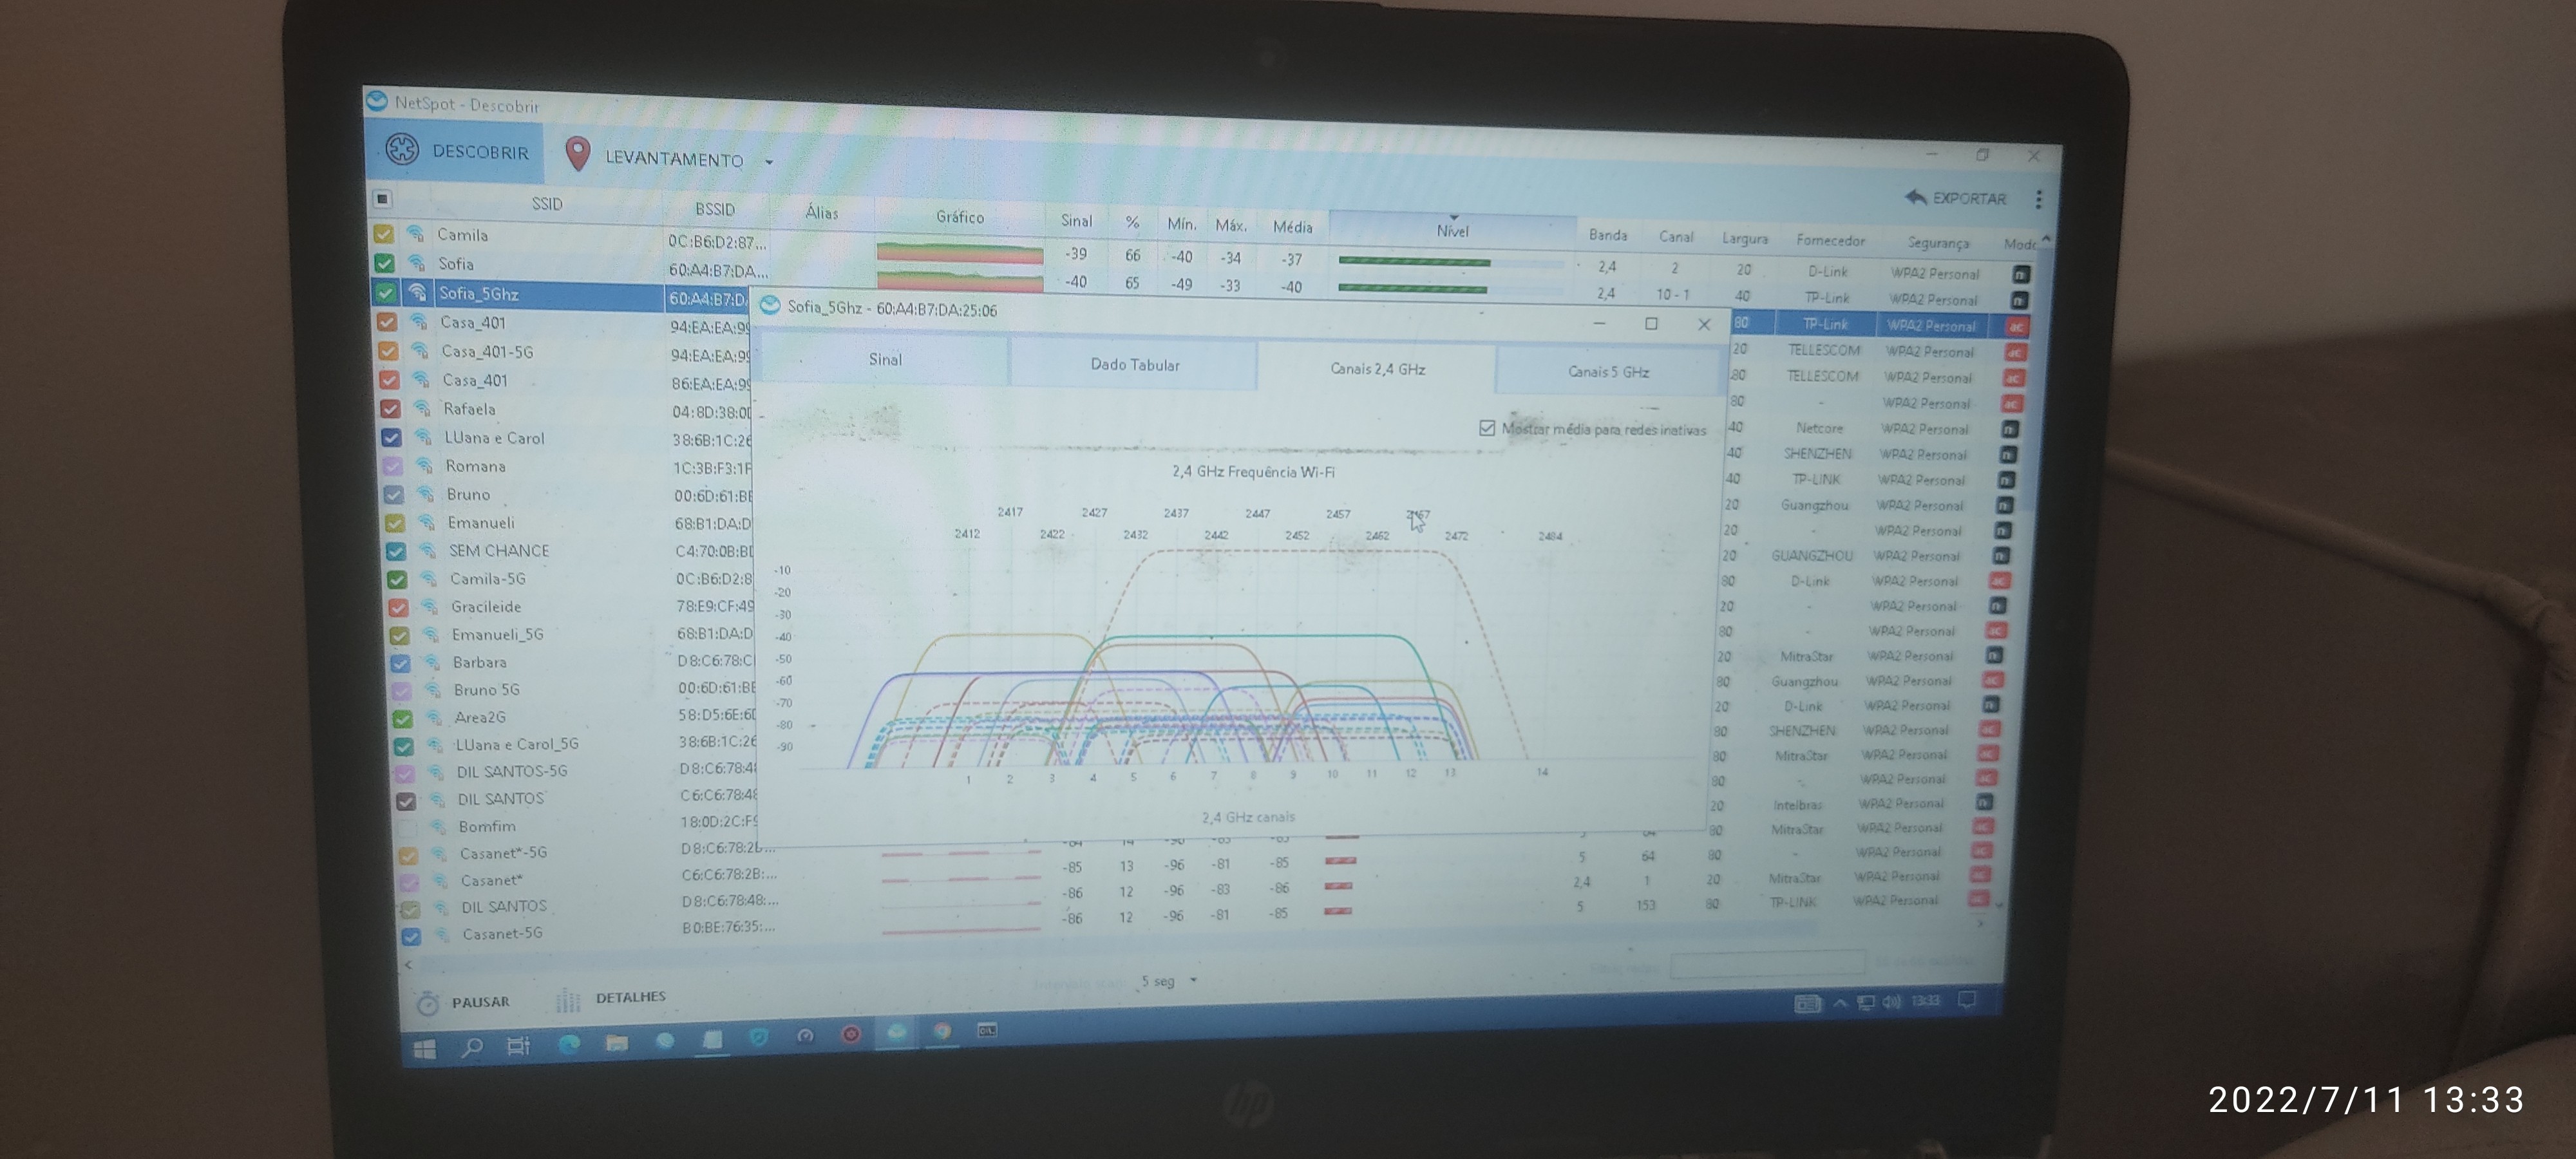Toggle Mostrar média para redes inativas
The width and height of the screenshot is (2576, 1159).
click(x=1487, y=428)
